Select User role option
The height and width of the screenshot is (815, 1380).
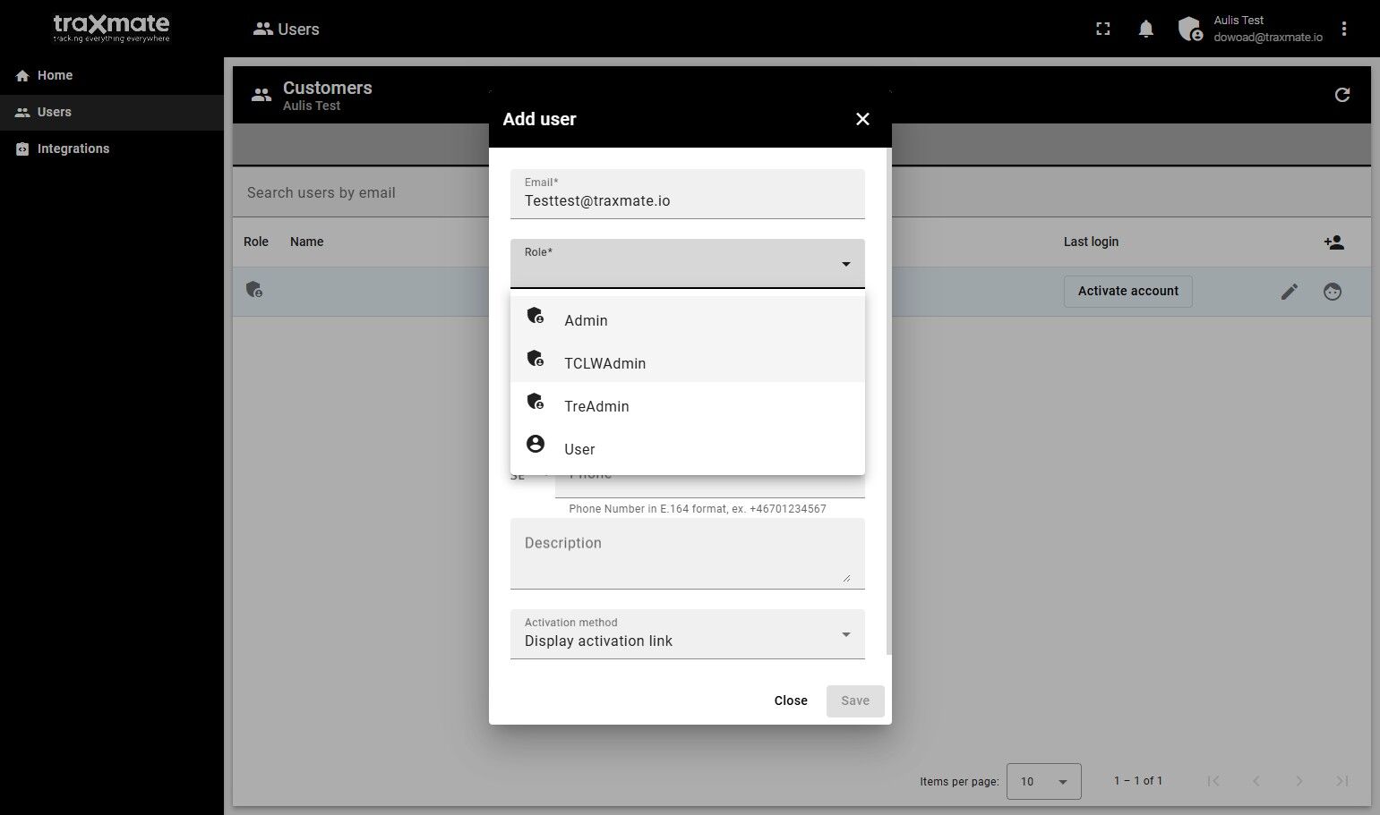688,449
